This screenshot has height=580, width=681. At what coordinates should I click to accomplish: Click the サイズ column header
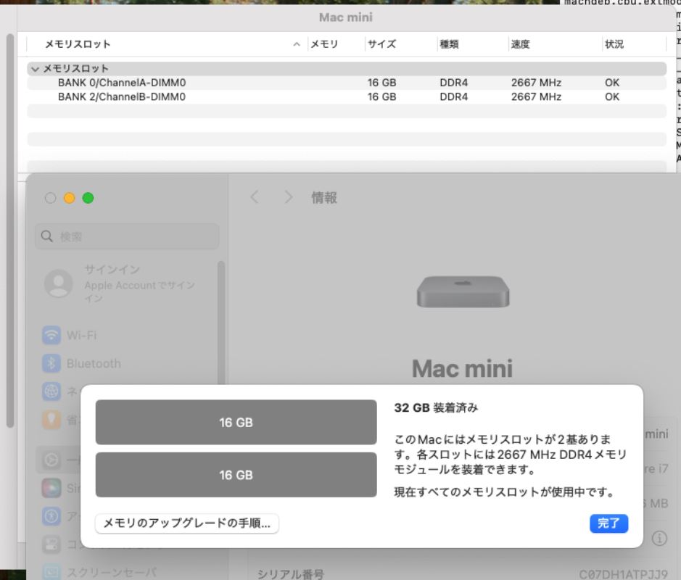(381, 43)
